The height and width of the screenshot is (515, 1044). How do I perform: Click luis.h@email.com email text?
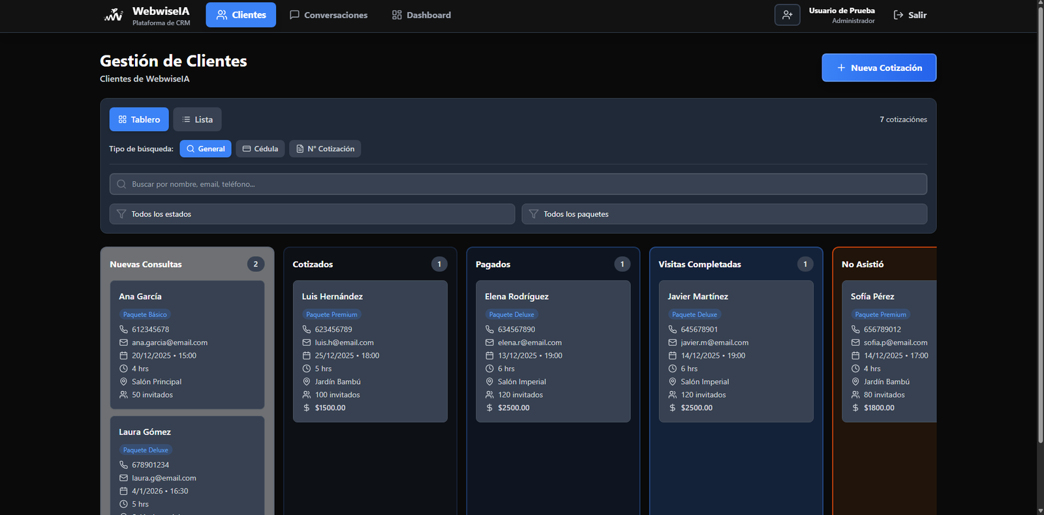pyautogui.click(x=345, y=342)
